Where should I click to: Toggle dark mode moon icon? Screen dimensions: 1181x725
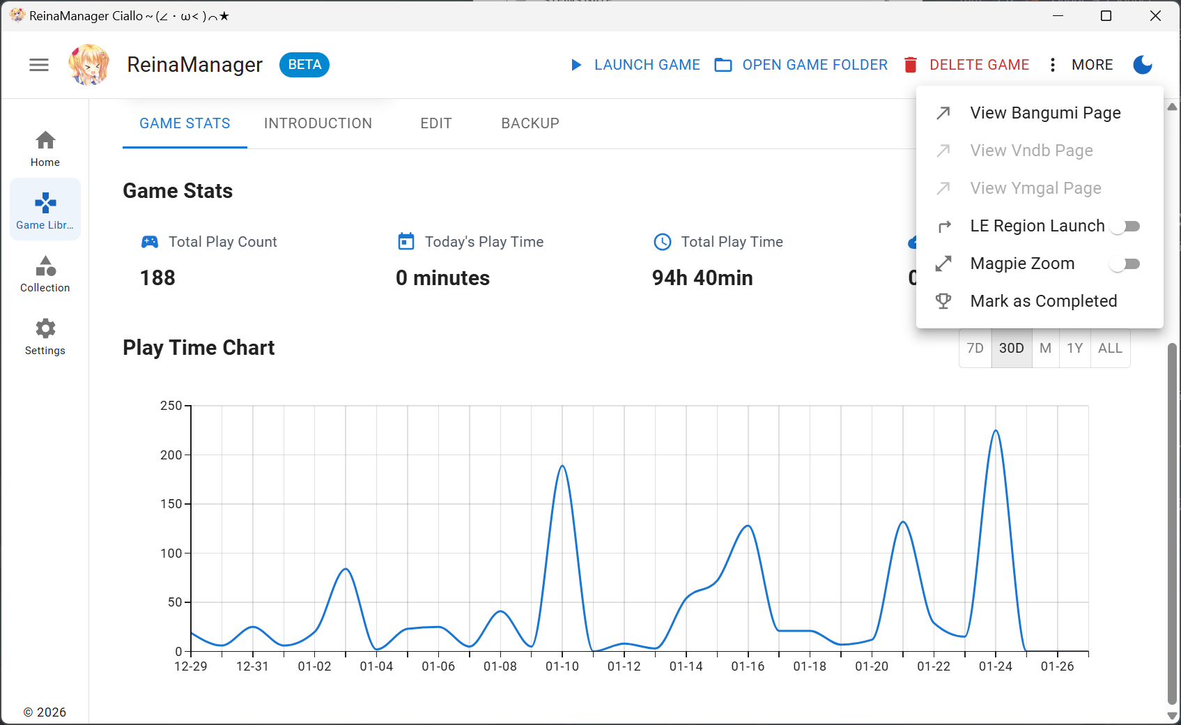[x=1143, y=65]
